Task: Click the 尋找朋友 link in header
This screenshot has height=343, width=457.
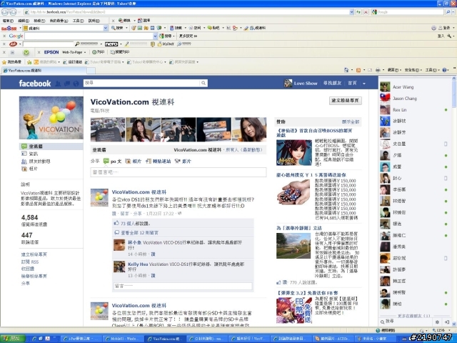Action: coord(332,83)
